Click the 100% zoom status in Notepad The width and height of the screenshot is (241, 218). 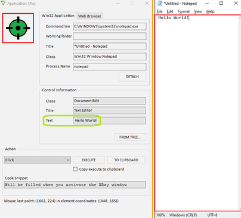click(160, 215)
